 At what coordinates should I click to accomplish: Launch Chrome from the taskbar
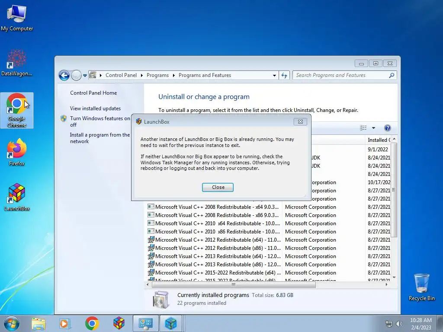click(92, 323)
